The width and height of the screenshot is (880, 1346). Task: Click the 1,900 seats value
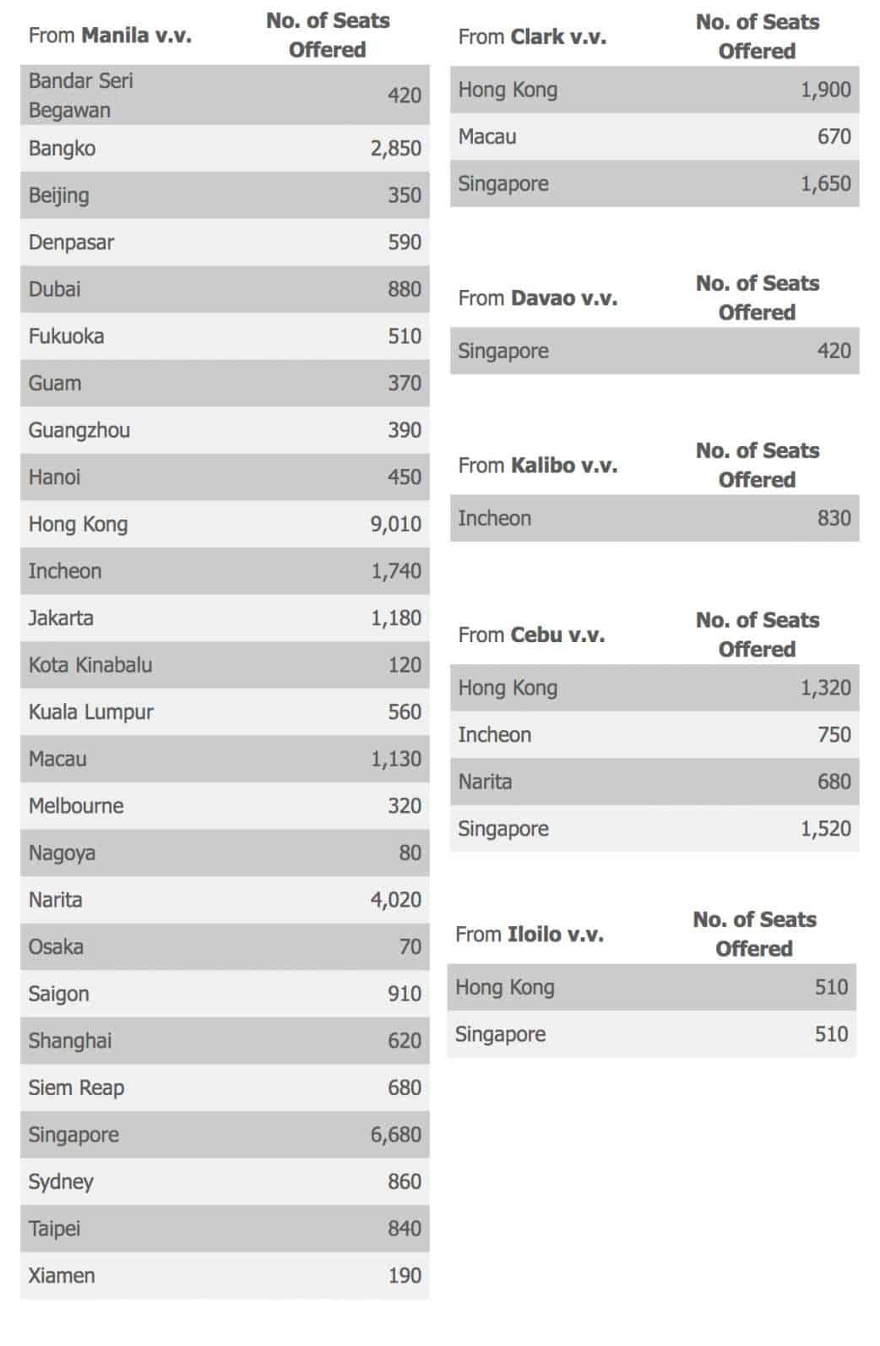[825, 90]
